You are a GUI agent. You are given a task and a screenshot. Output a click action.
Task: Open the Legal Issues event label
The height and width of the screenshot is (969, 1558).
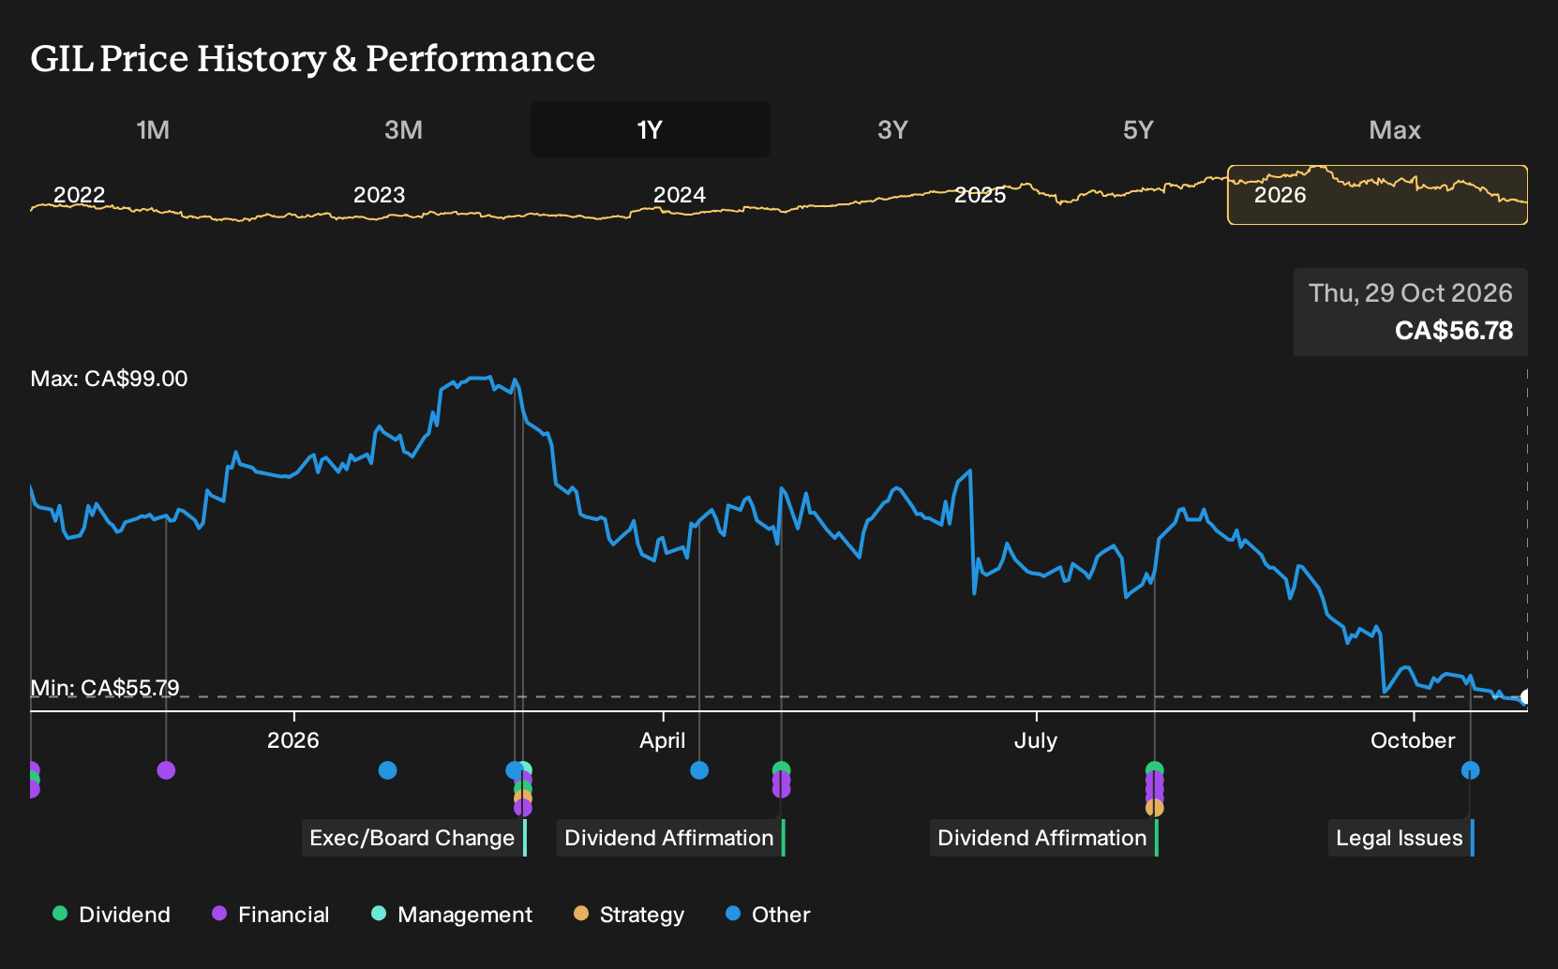(x=1401, y=838)
